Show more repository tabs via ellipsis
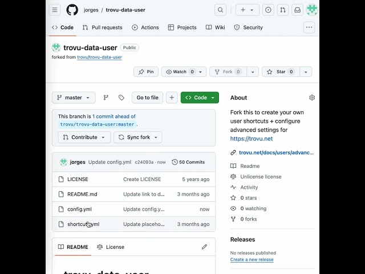Viewport: 365px width, 274px height. [309, 27]
